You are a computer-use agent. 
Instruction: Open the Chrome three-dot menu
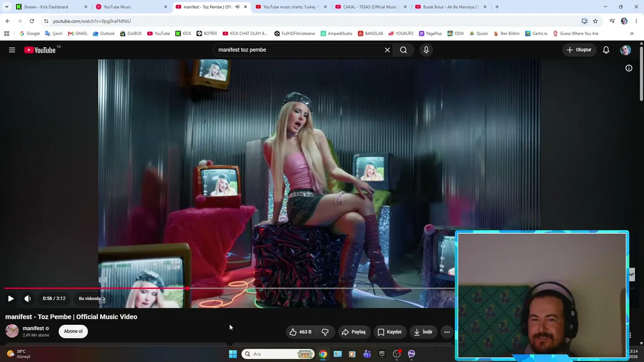tap(637, 21)
